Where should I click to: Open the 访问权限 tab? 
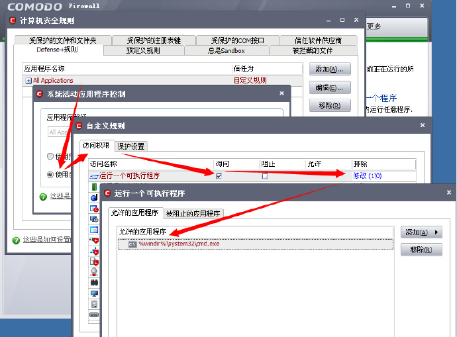[96, 146]
